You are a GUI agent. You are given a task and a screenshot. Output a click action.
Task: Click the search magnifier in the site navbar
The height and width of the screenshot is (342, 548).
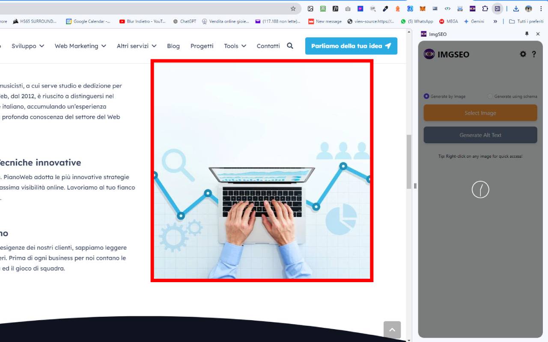coord(290,46)
